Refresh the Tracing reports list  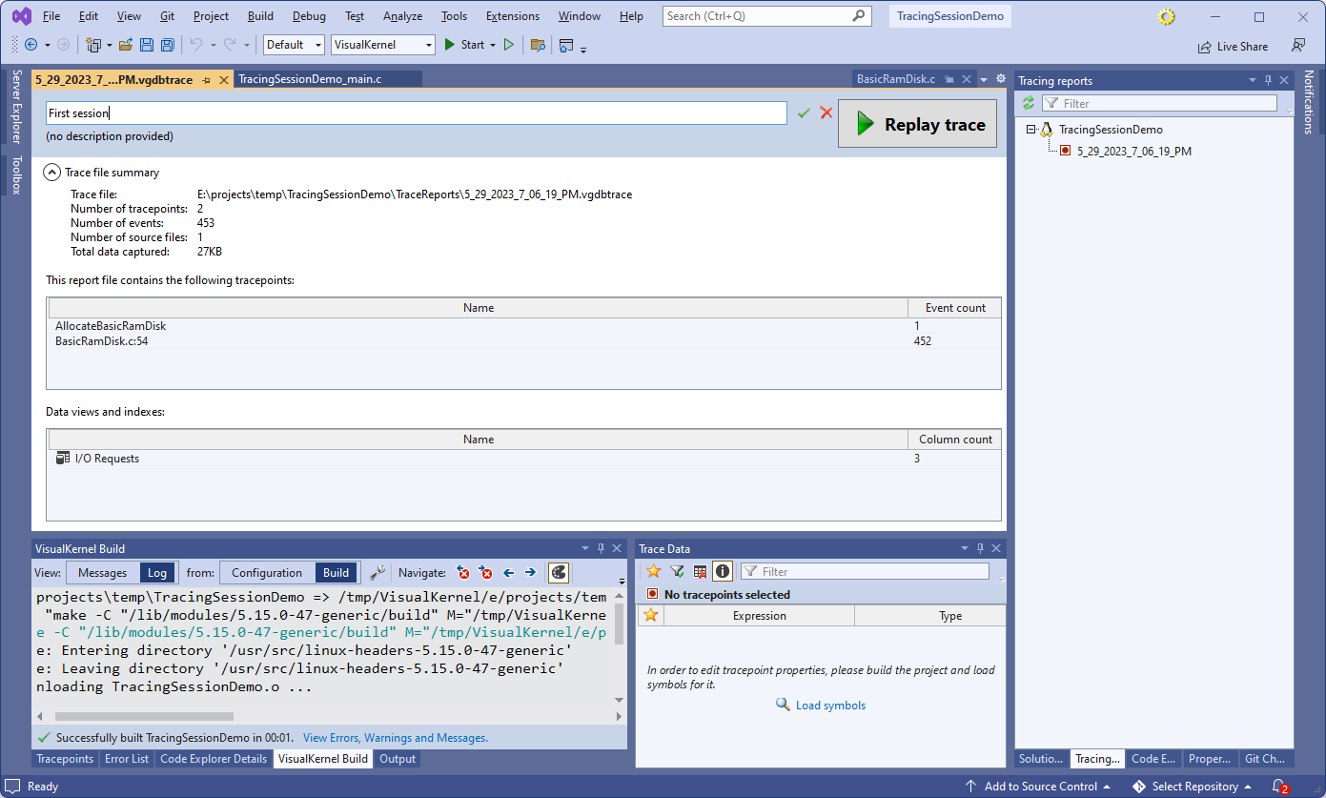(x=1029, y=103)
